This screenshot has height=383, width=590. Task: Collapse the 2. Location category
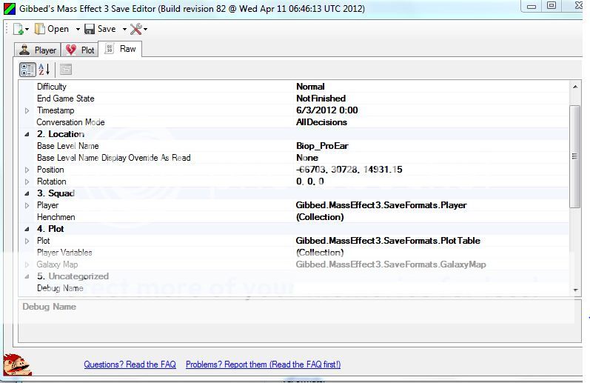click(27, 134)
